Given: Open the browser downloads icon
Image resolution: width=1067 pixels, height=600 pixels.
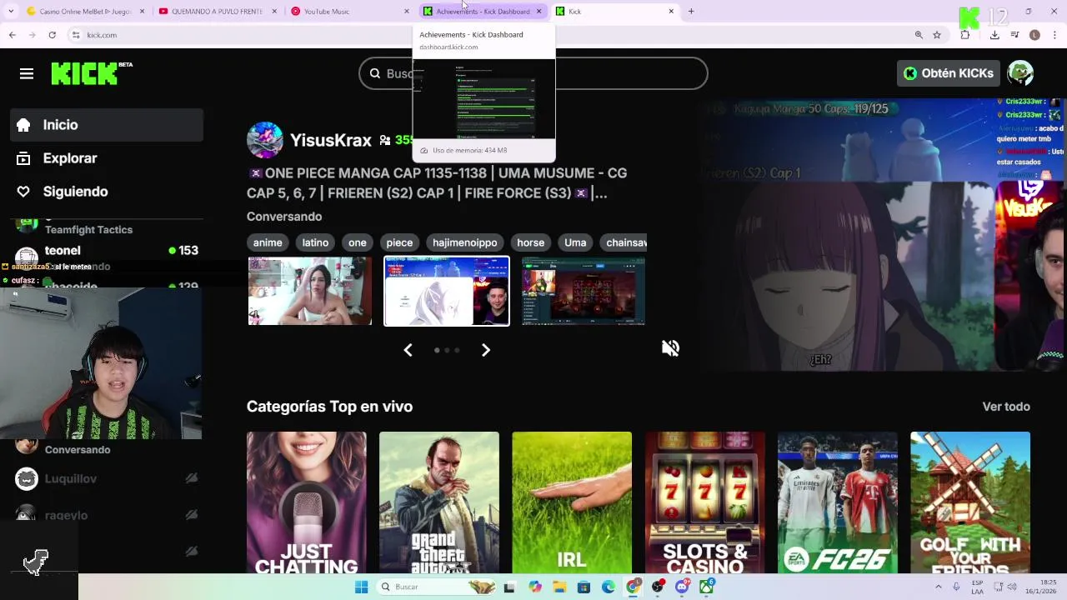Looking at the screenshot, I should (x=994, y=35).
